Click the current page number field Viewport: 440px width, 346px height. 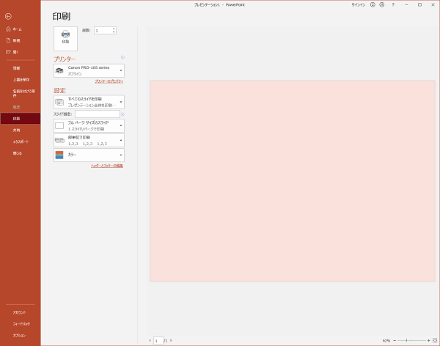[158, 341]
